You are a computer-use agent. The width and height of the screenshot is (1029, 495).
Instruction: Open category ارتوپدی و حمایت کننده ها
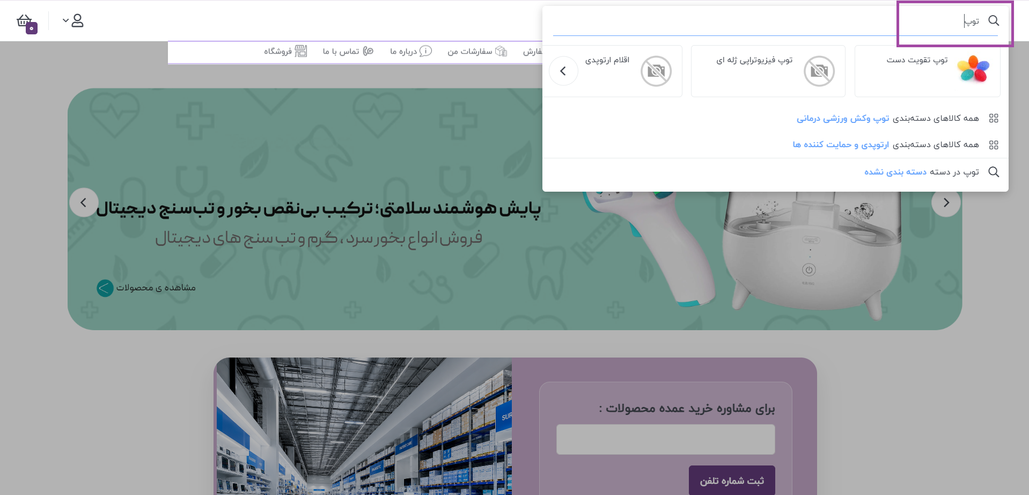tap(841, 144)
